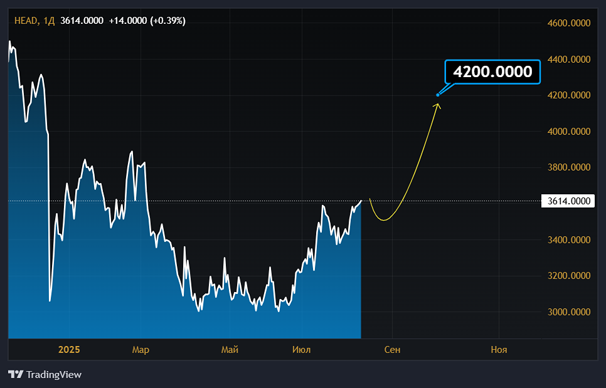Click the 3200.0000 price axis label
The width and height of the screenshot is (606, 388).
(x=569, y=276)
